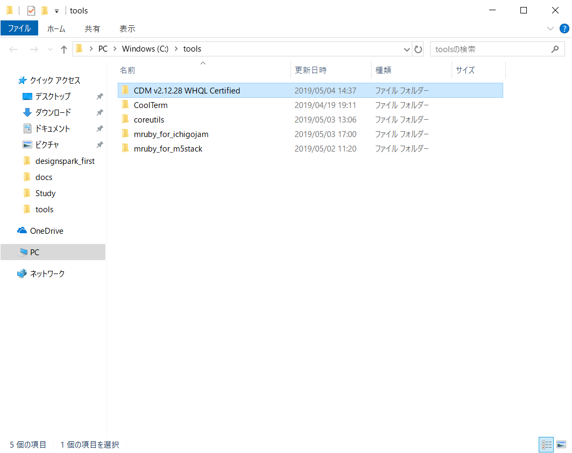
Task: Expand the chevron after PC breadcrumb
Action: [115, 49]
